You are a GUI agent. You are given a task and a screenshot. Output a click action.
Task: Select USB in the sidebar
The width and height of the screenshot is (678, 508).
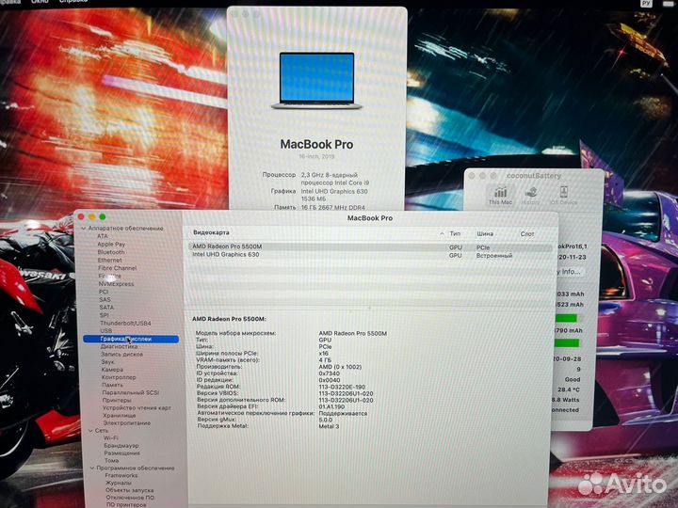[x=105, y=331]
